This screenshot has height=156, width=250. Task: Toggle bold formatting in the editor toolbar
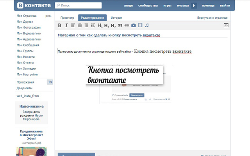click(60, 25)
